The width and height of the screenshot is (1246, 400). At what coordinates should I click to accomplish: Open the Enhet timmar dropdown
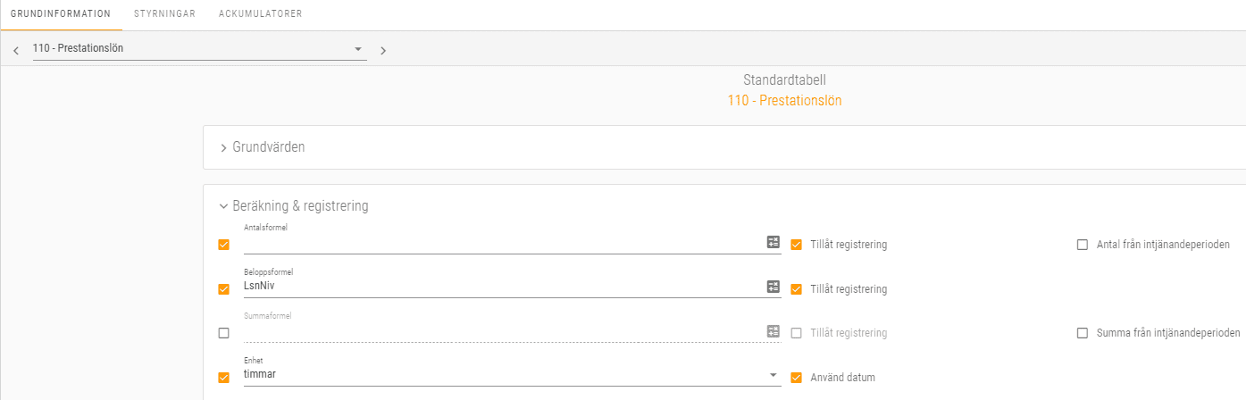point(512,375)
